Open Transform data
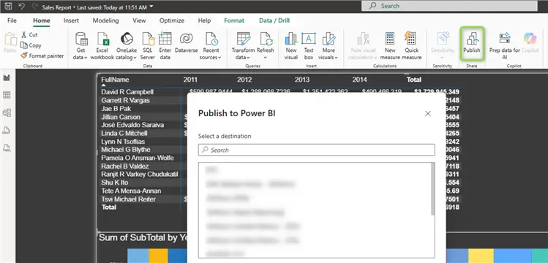 click(x=243, y=46)
